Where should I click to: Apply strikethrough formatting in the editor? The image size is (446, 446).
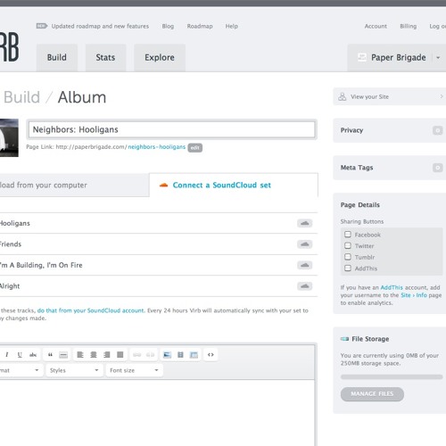click(x=33, y=354)
